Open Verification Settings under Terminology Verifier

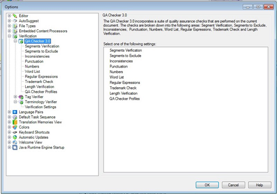40,107
